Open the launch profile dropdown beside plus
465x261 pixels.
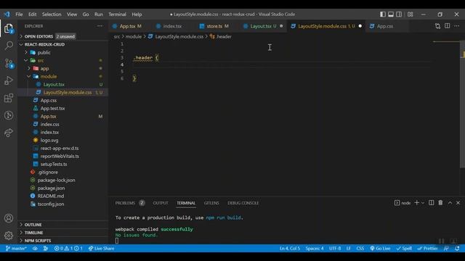(x=423, y=203)
